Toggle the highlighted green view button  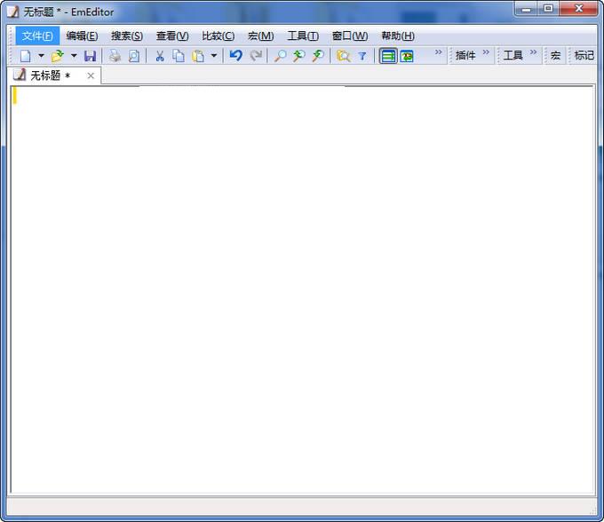tap(388, 56)
